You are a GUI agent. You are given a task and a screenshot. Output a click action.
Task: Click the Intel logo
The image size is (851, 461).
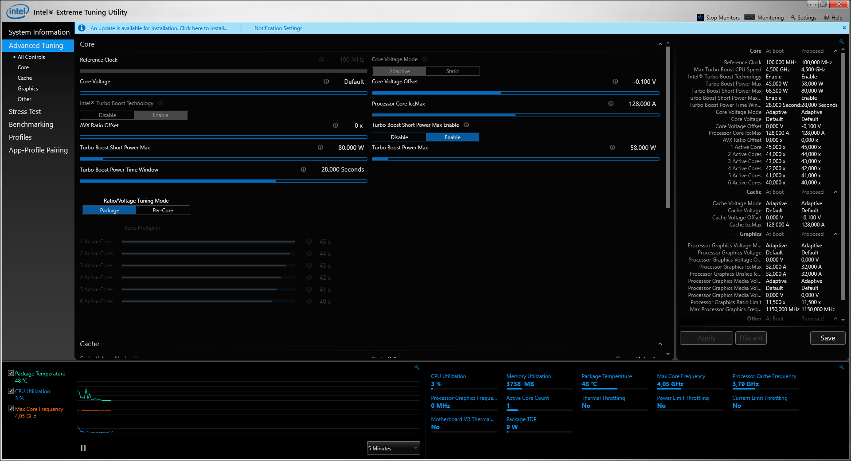pos(17,12)
